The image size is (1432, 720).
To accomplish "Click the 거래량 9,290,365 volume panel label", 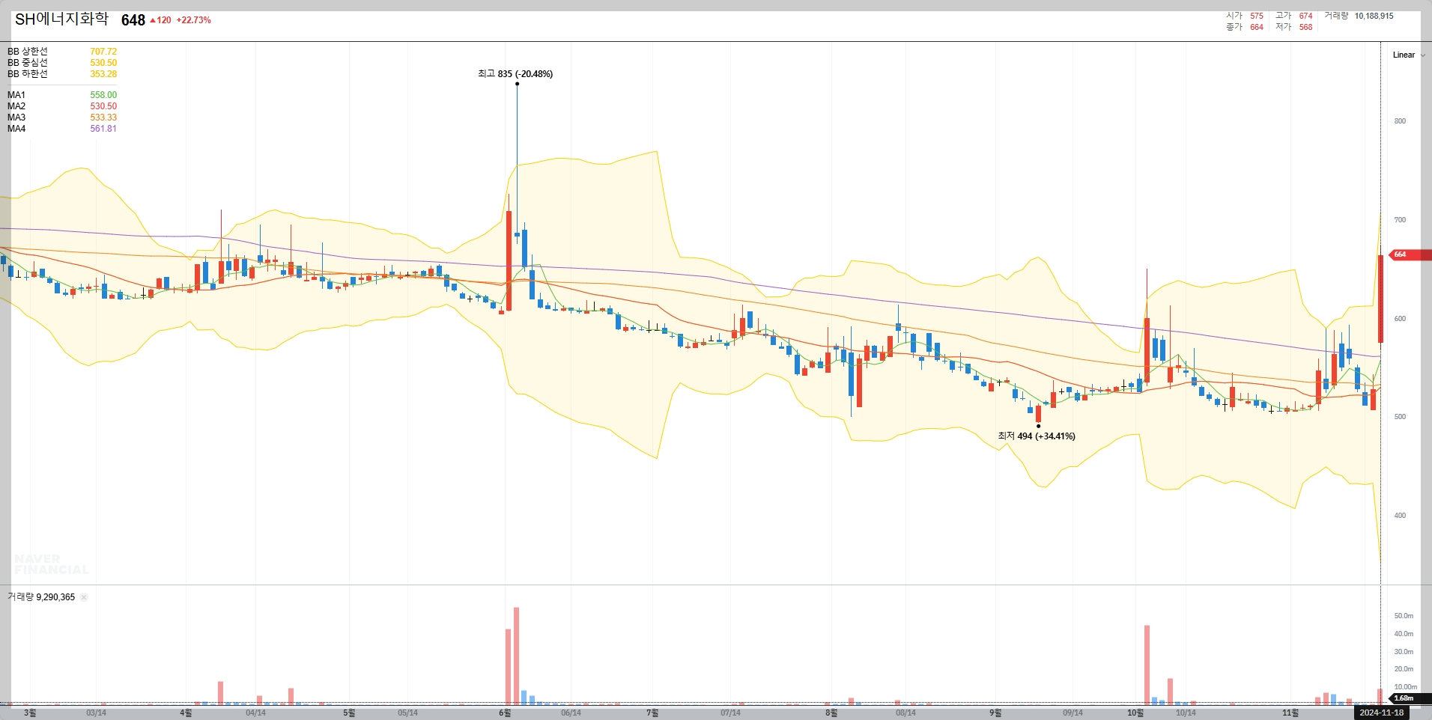I will [41, 597].
